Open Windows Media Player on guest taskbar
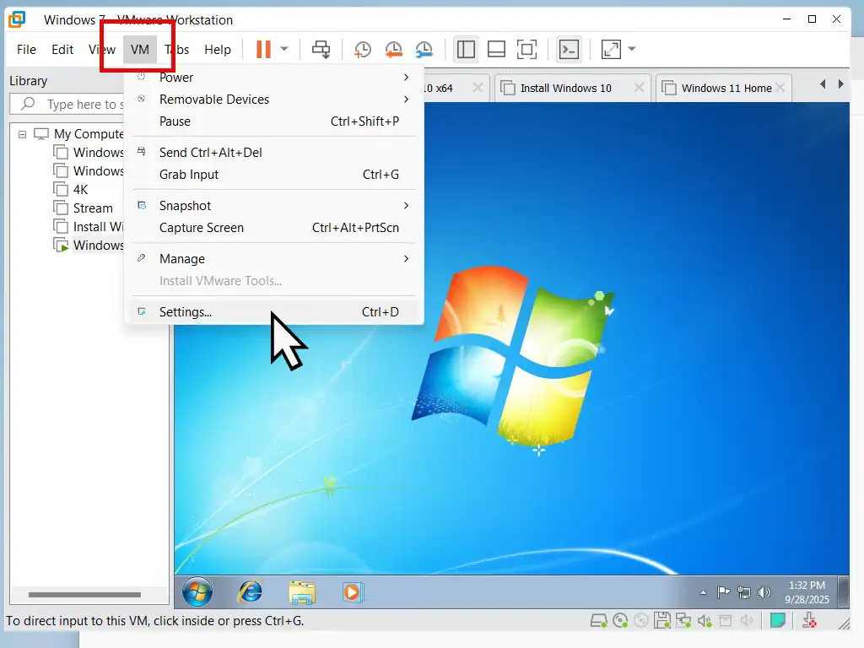This screenshot has width=864, height=648. tap(352, 592)
